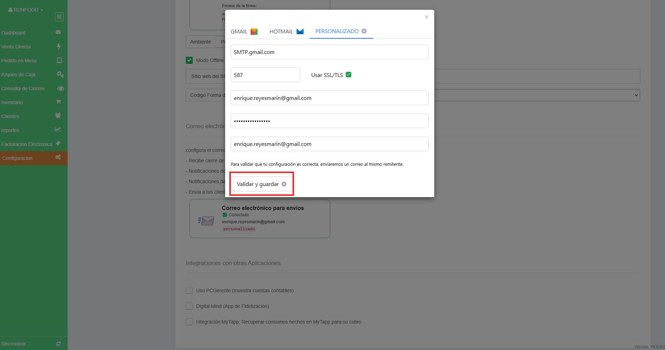Image resolution: width=665 pixels, height=350 pixels.
Task: Toggle the Usar SSL/TLS checkbox
Action: coord(349,75)
